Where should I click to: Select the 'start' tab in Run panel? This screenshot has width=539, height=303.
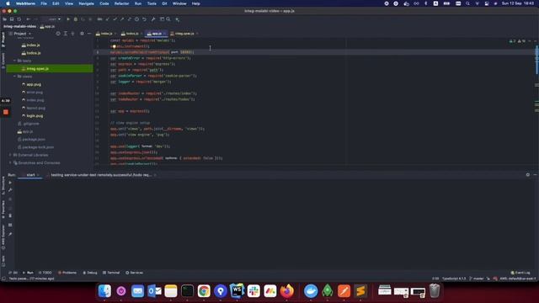[30, 175]
